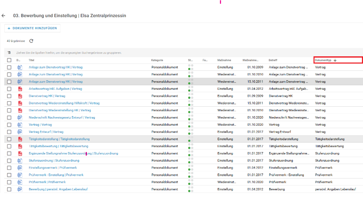Click PDF icon of Dienstvertrag HK row
This screenshot has width=363, height=198.
20,96
